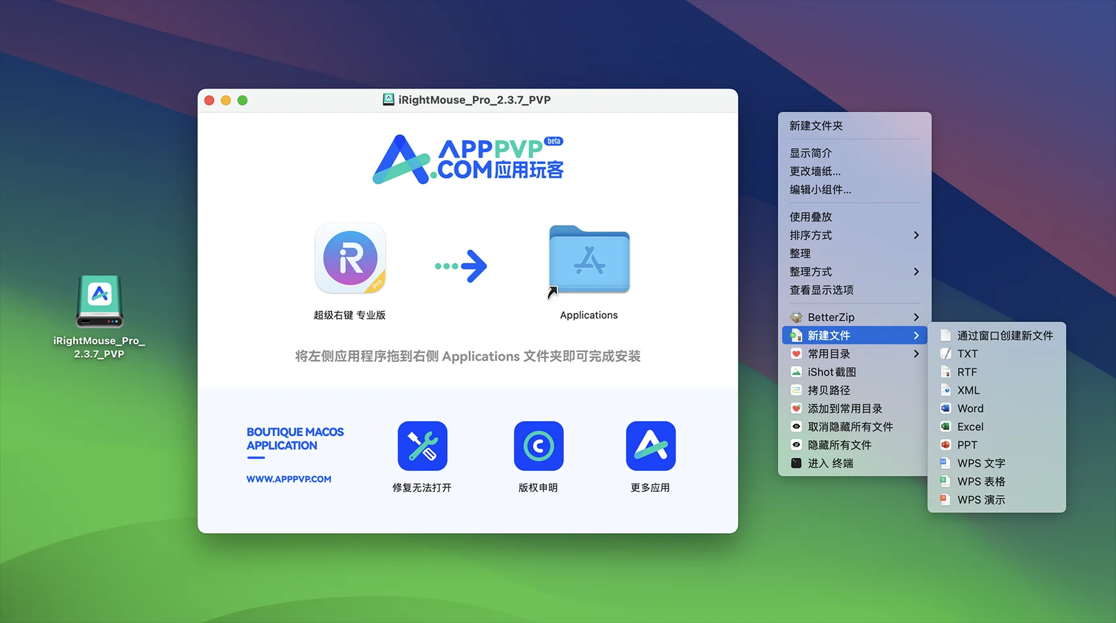Click the Applications folder label
The height and width of the screenshot is (623, 1116).
(589, 315)
